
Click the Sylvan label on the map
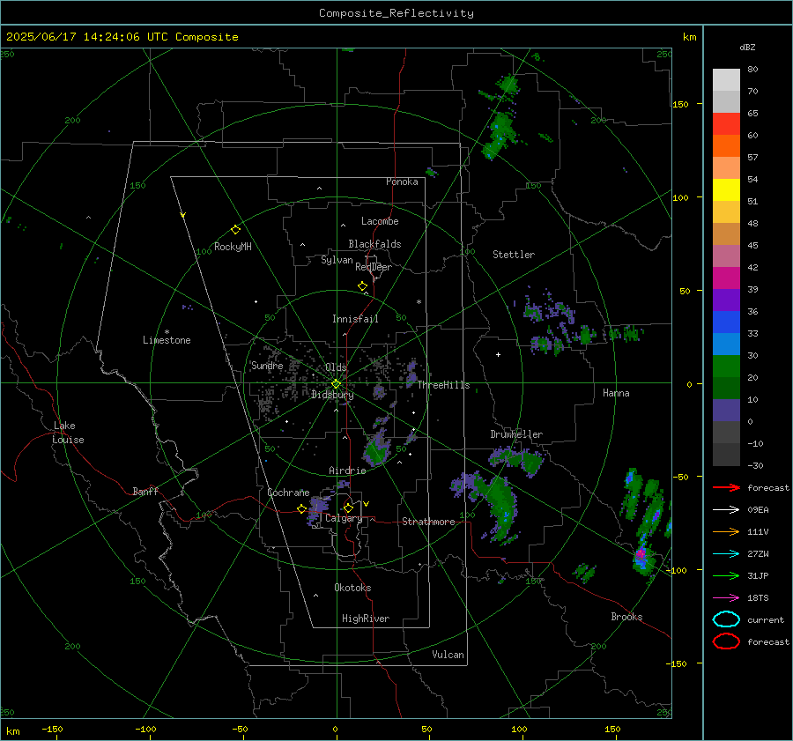point(337,260)
